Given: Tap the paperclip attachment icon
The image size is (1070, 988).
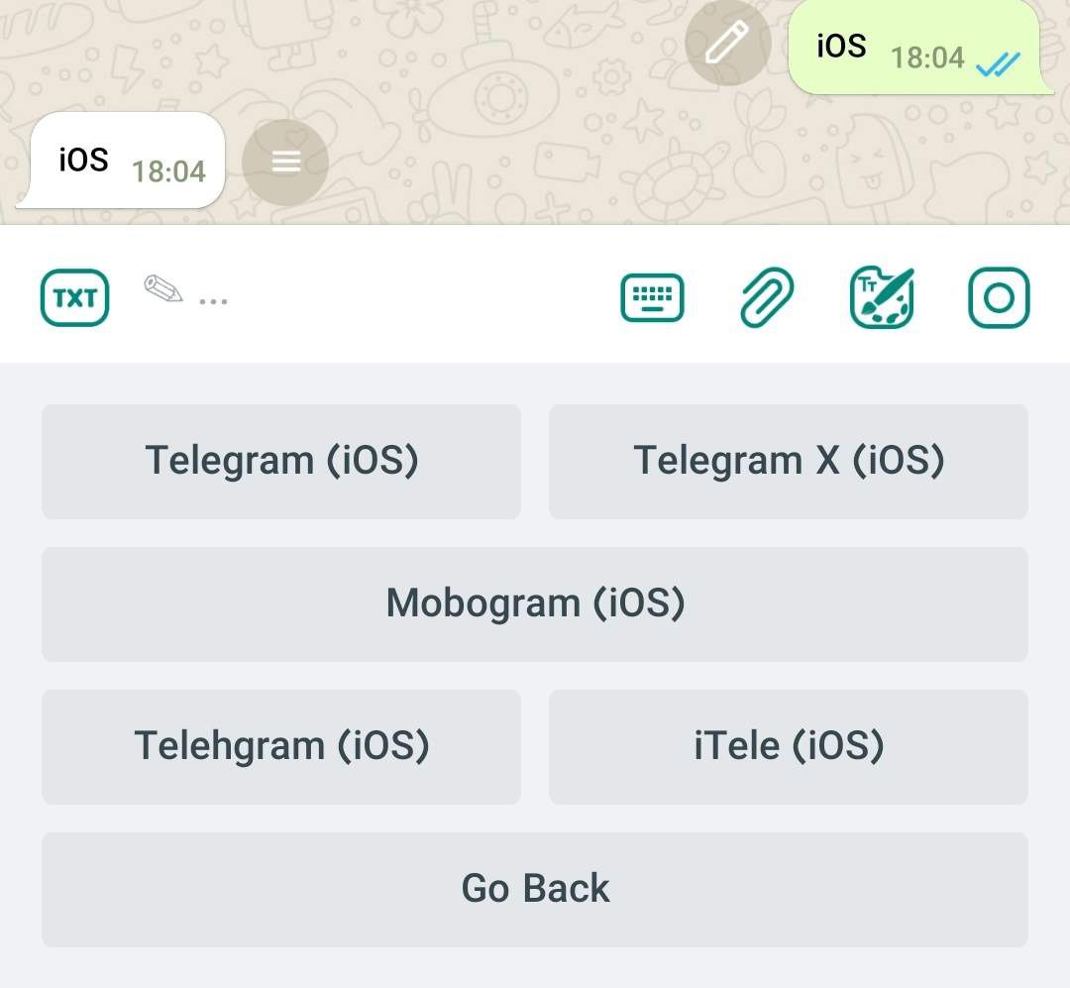Looking at the screenshot, I should point(767,297).
